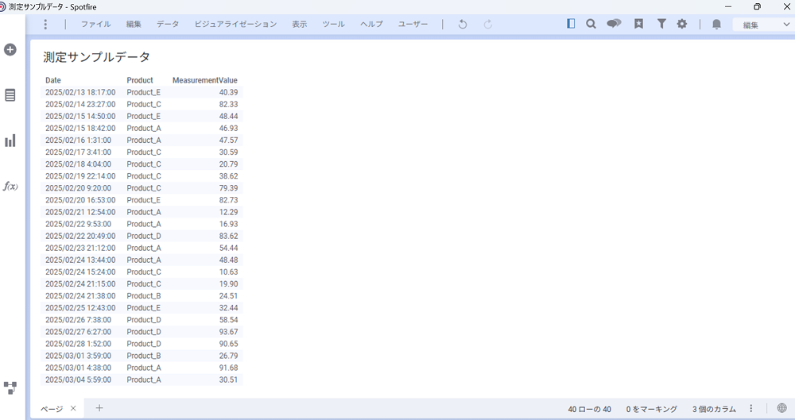Open status bar three-dot options menu
The width and height of the screenshot is (795, 420).
[751, 408]
